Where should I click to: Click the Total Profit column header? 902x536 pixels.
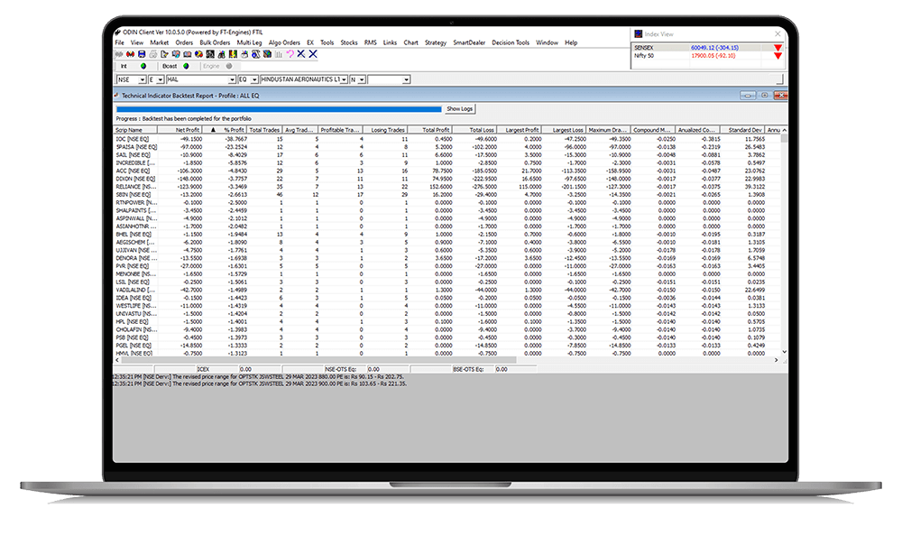(429, 130)
